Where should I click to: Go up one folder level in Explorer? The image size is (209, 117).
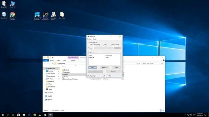[x=53, y=64]
